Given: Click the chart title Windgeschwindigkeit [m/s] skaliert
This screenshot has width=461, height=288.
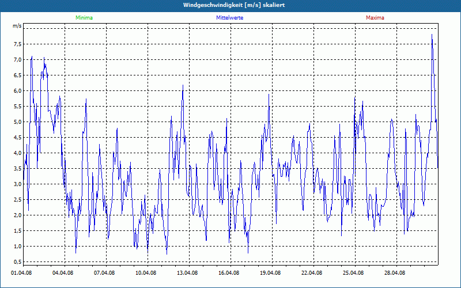Looking at the screenshot, I should tap(234, 5).
